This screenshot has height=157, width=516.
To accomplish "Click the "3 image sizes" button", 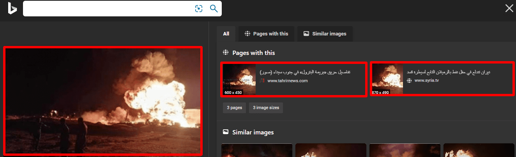I will coord(266,108).
